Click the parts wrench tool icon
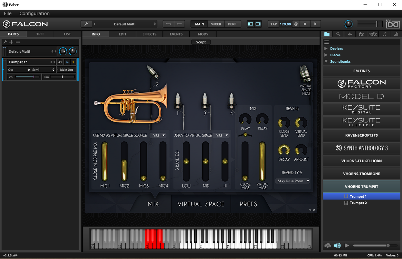This screenshot has width=402, height=259. pyautogui.click(x=5, y=42)
